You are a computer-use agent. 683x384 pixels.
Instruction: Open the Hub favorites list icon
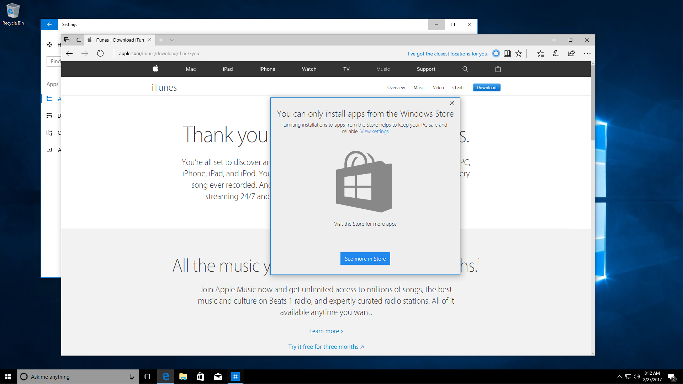pyautogui.click(x=541, y=53)
